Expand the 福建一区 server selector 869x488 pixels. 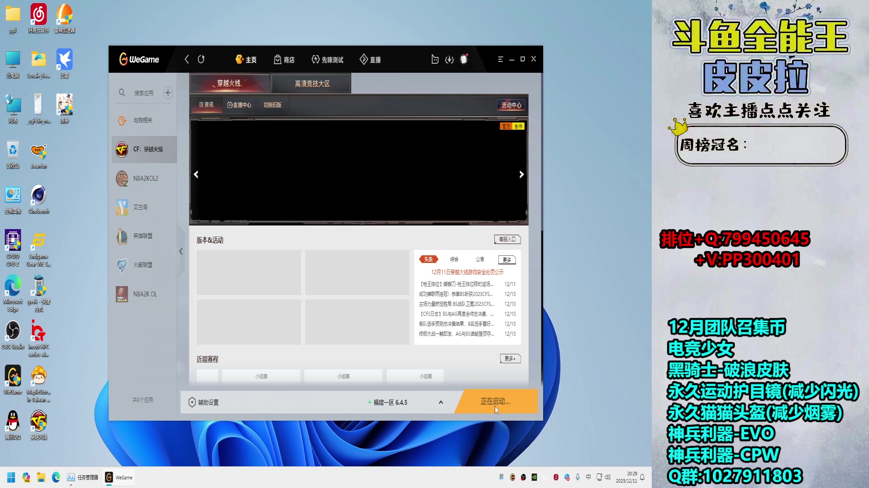click(x=440, y=402)
